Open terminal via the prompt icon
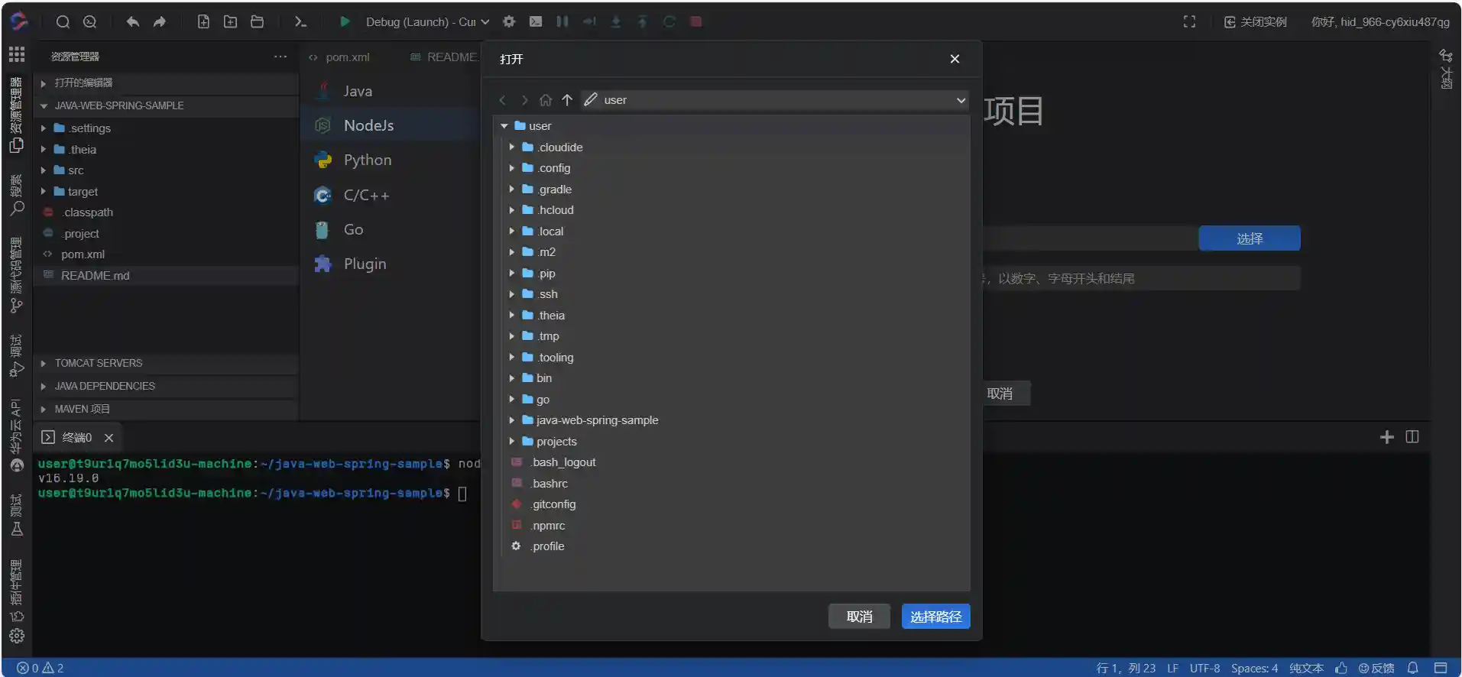The width and height of the screenshot is (1462, 677). tap(300, 22)
